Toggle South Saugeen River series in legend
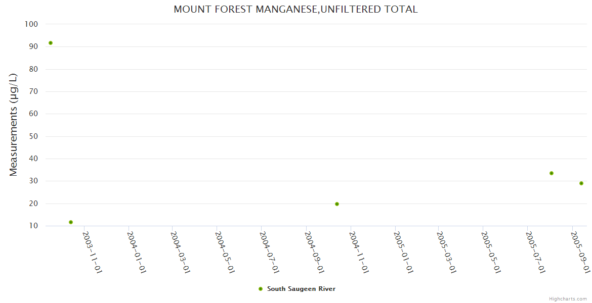The height and width of the screenshot is (303, 592). (x=301, y=289)
